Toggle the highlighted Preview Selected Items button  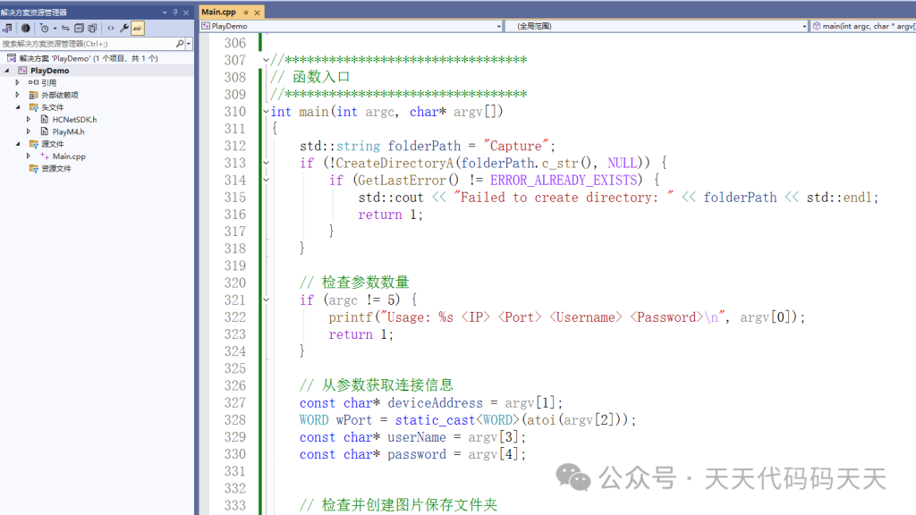coord(138,28)
